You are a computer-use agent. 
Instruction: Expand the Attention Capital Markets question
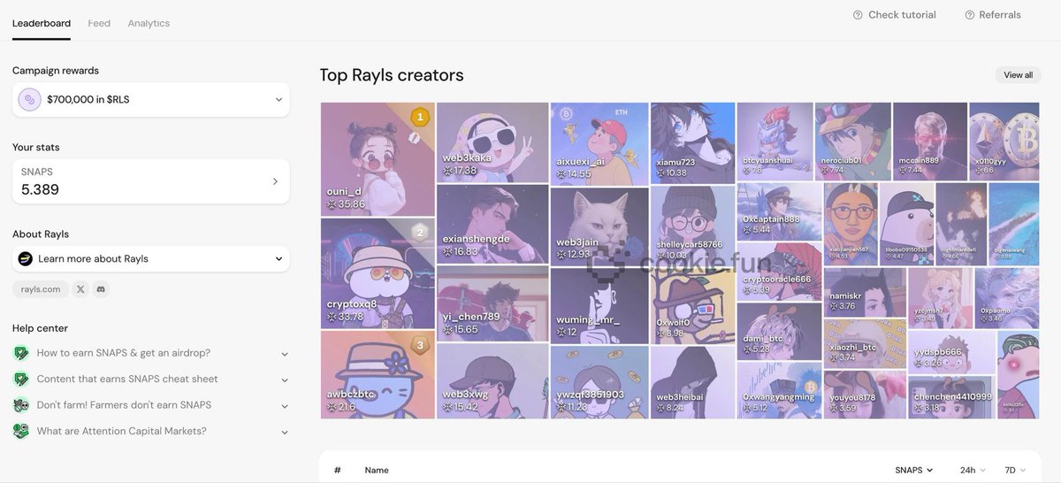tap(285, 433)
